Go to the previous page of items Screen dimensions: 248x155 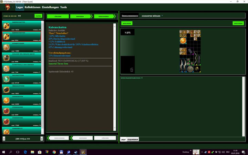[4, 138]
